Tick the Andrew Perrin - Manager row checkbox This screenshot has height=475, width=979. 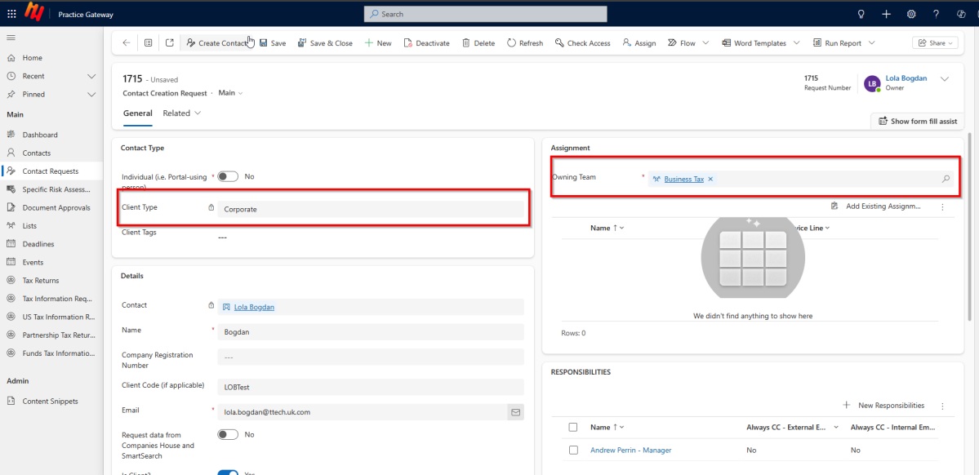573,450
